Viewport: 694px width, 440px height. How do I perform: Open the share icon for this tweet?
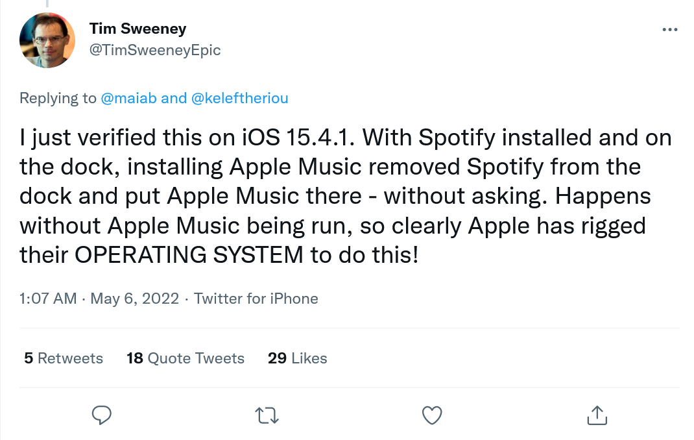tap(597, 415)
